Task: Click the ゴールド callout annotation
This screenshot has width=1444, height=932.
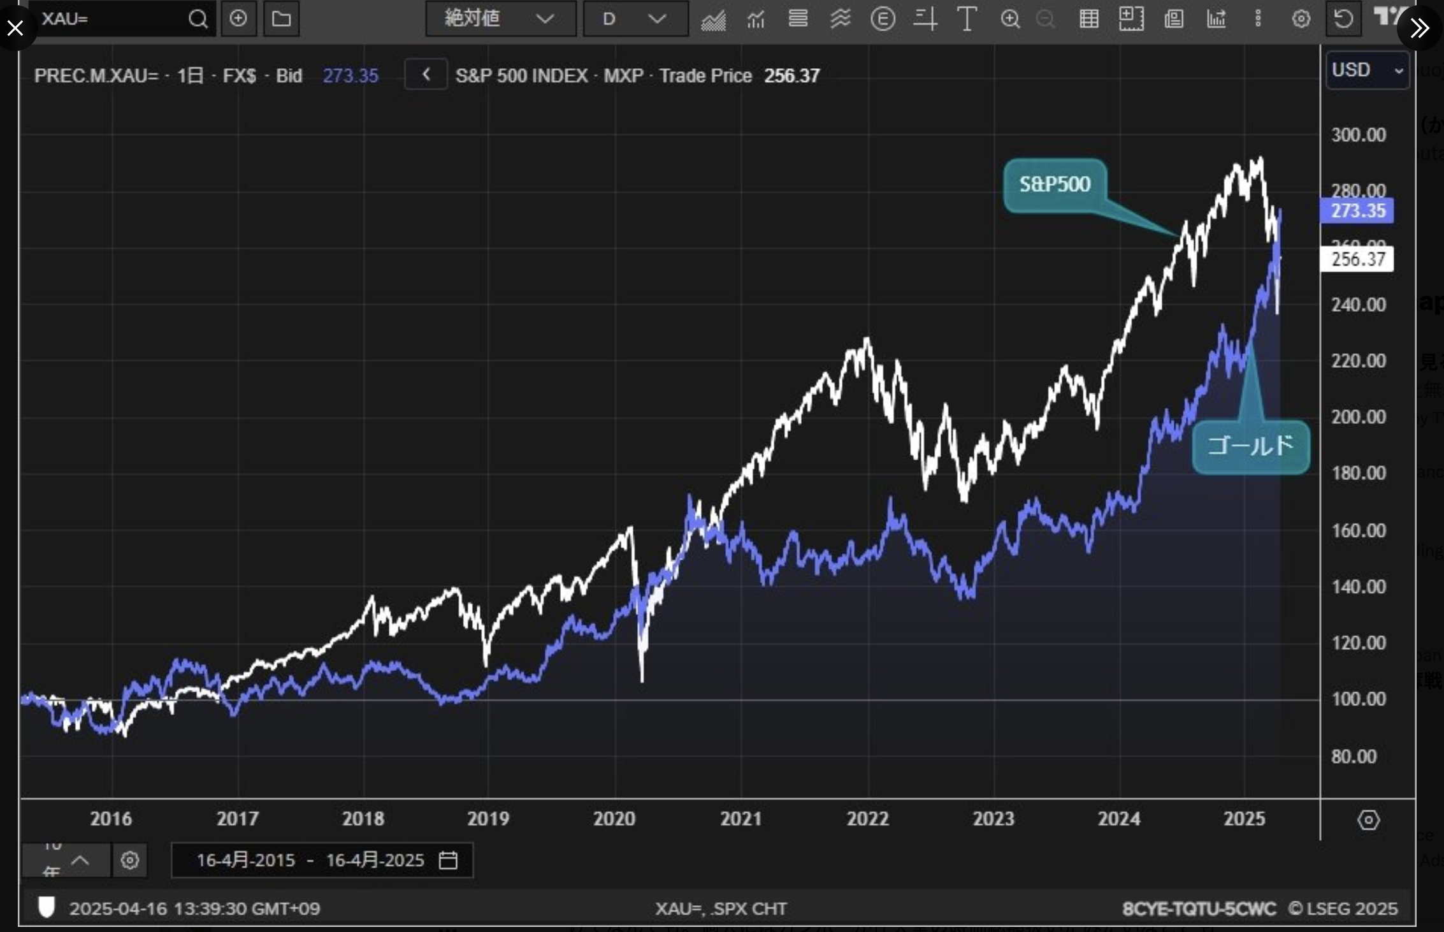Action: click(x=1250, y=446)
